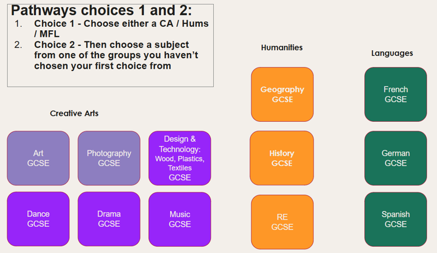This screenshot has width=437, height=253.
Task: Choose the Photography GCSE tile
Action: [109, 158]
